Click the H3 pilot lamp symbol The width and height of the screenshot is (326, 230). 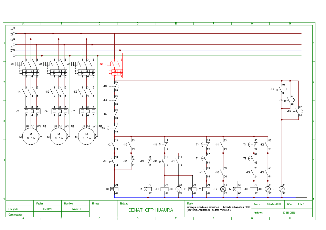[268, 189]
